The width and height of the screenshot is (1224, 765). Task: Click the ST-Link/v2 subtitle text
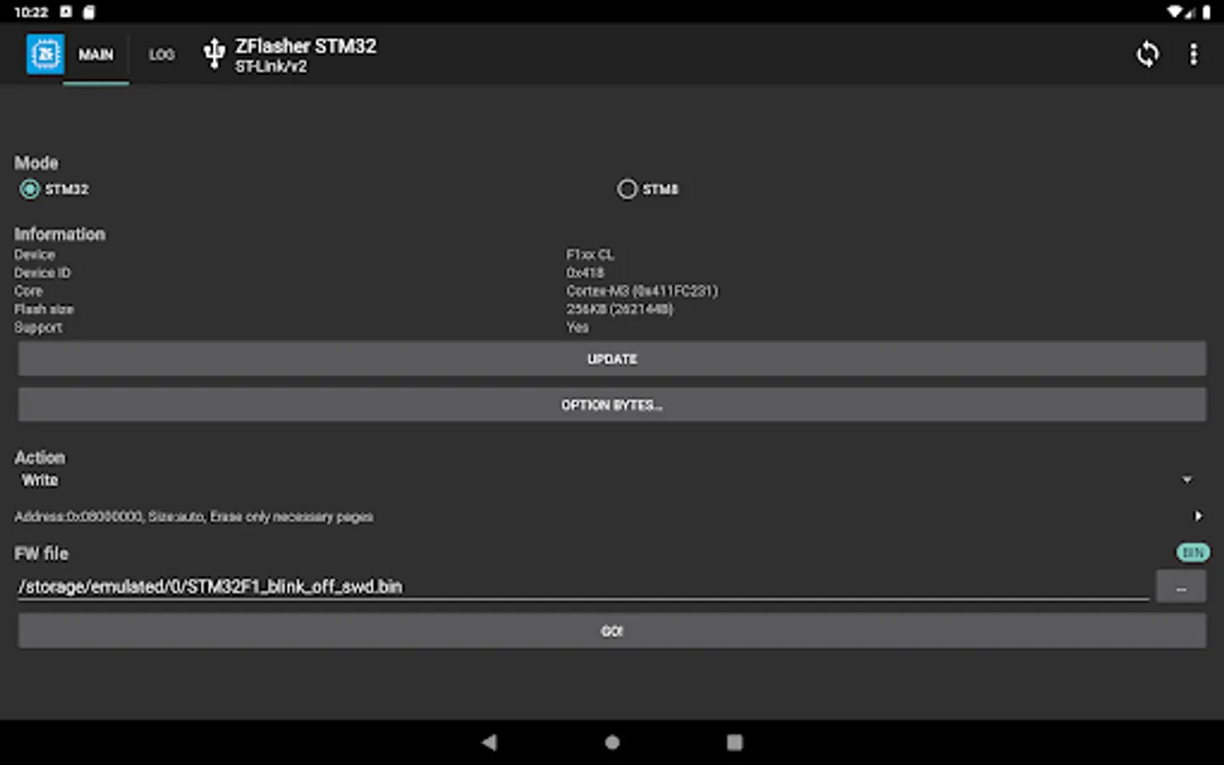[271, 66]
